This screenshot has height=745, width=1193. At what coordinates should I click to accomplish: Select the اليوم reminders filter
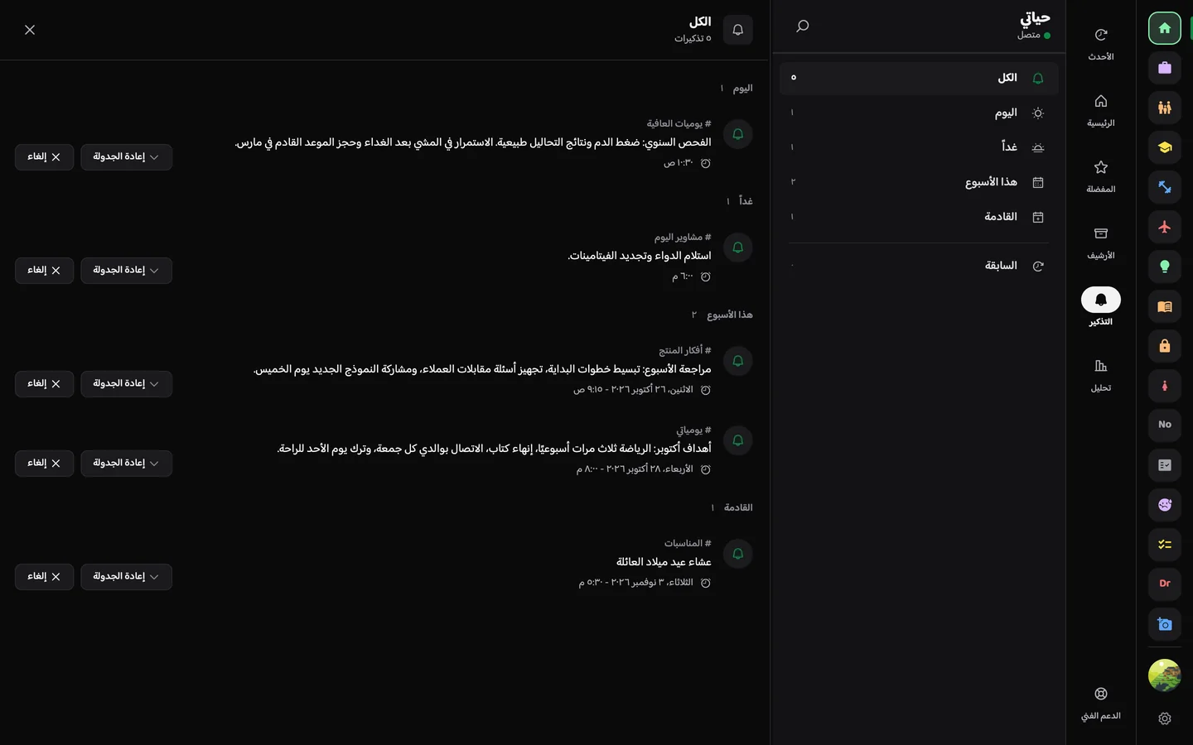pyautogui.click(x=919, y=113)
